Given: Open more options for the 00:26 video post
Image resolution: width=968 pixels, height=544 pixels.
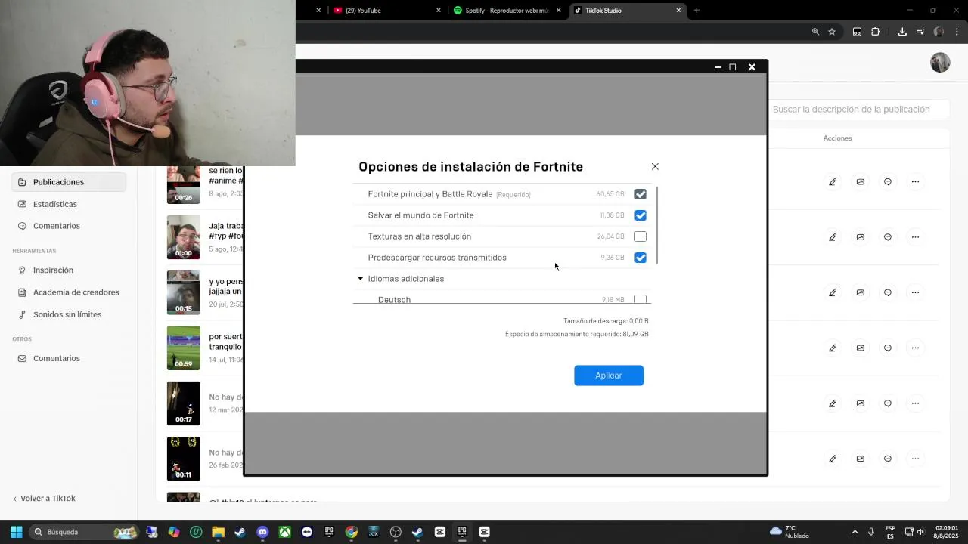Looking at the screenshot, I should click(x=915, y=182).
